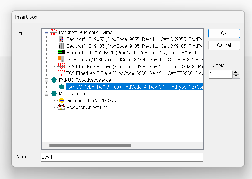Select Generic EtherNet/IP Slave entry

(93, 100)
